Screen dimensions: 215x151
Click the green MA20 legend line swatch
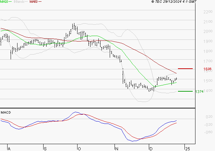10,2
